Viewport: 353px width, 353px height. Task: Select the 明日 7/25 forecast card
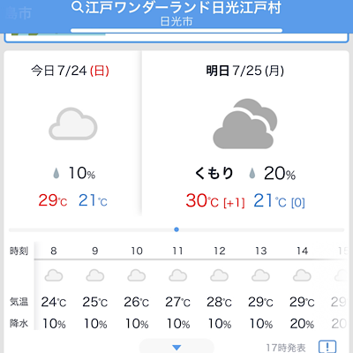coord(245,134)
